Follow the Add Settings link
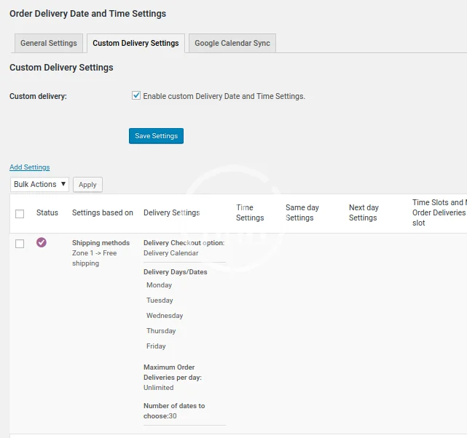467x438 pixels. tap(30, 167)
